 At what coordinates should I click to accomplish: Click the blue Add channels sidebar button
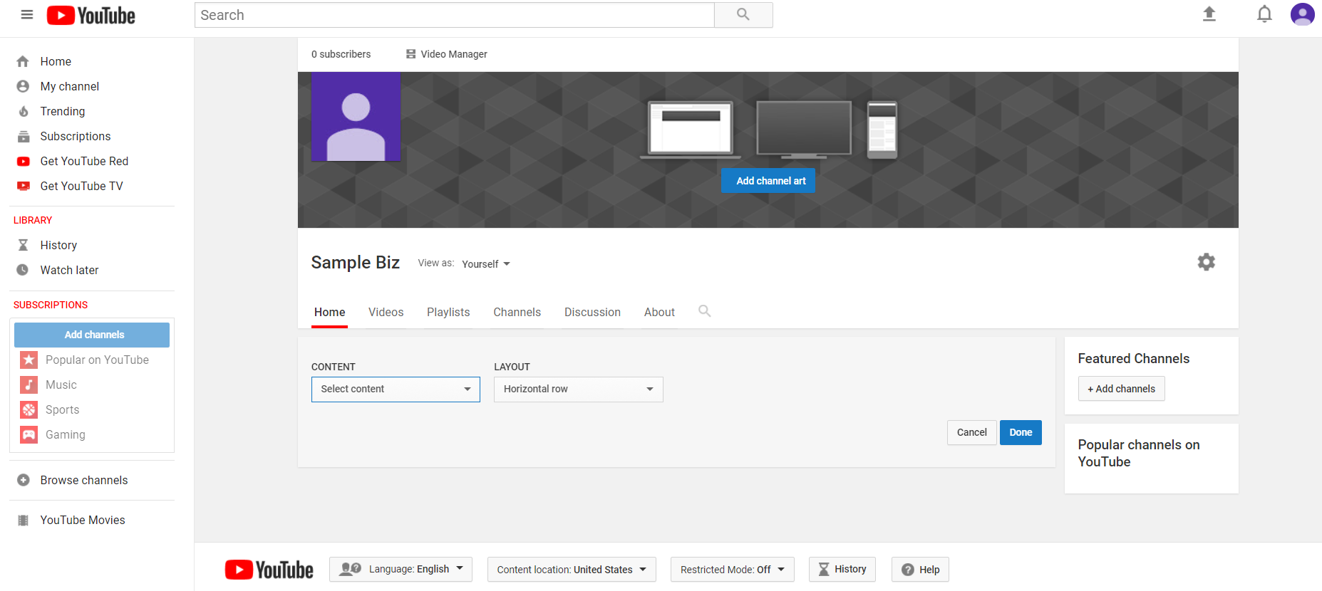tap(92, 335)
